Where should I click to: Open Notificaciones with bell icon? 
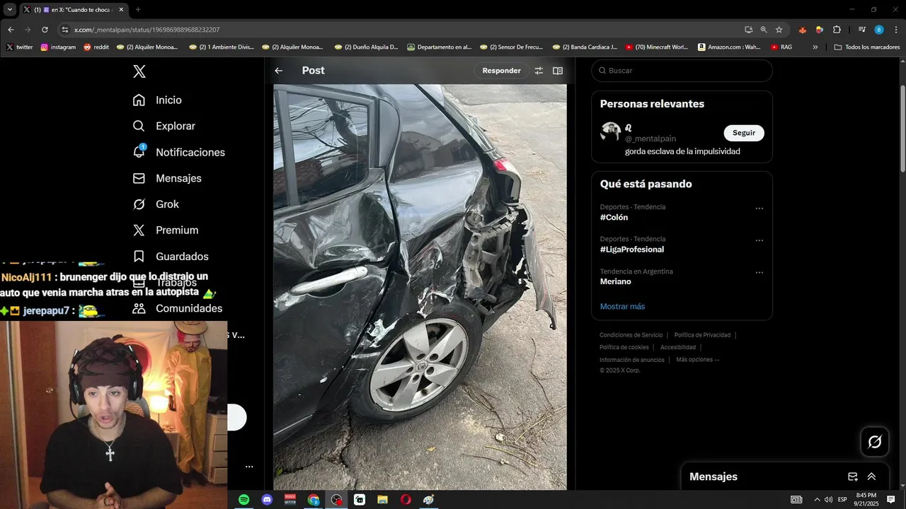click(178, 152)
